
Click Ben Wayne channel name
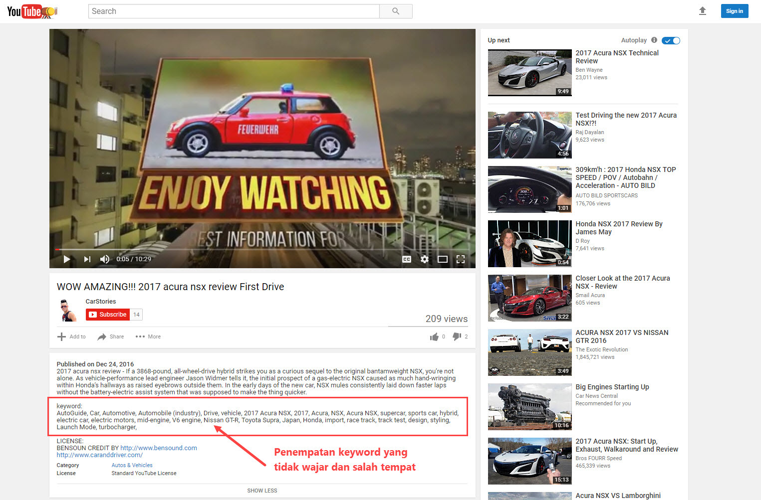[589, 70]
